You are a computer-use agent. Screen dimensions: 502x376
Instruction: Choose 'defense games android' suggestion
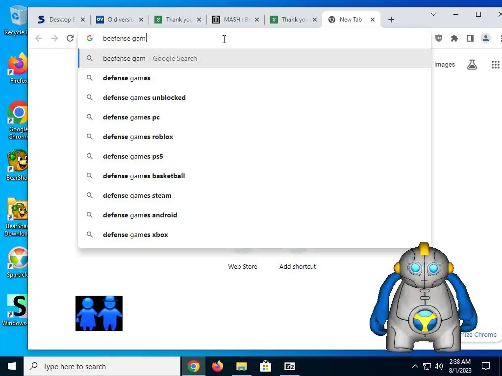[x=254, y=215]
